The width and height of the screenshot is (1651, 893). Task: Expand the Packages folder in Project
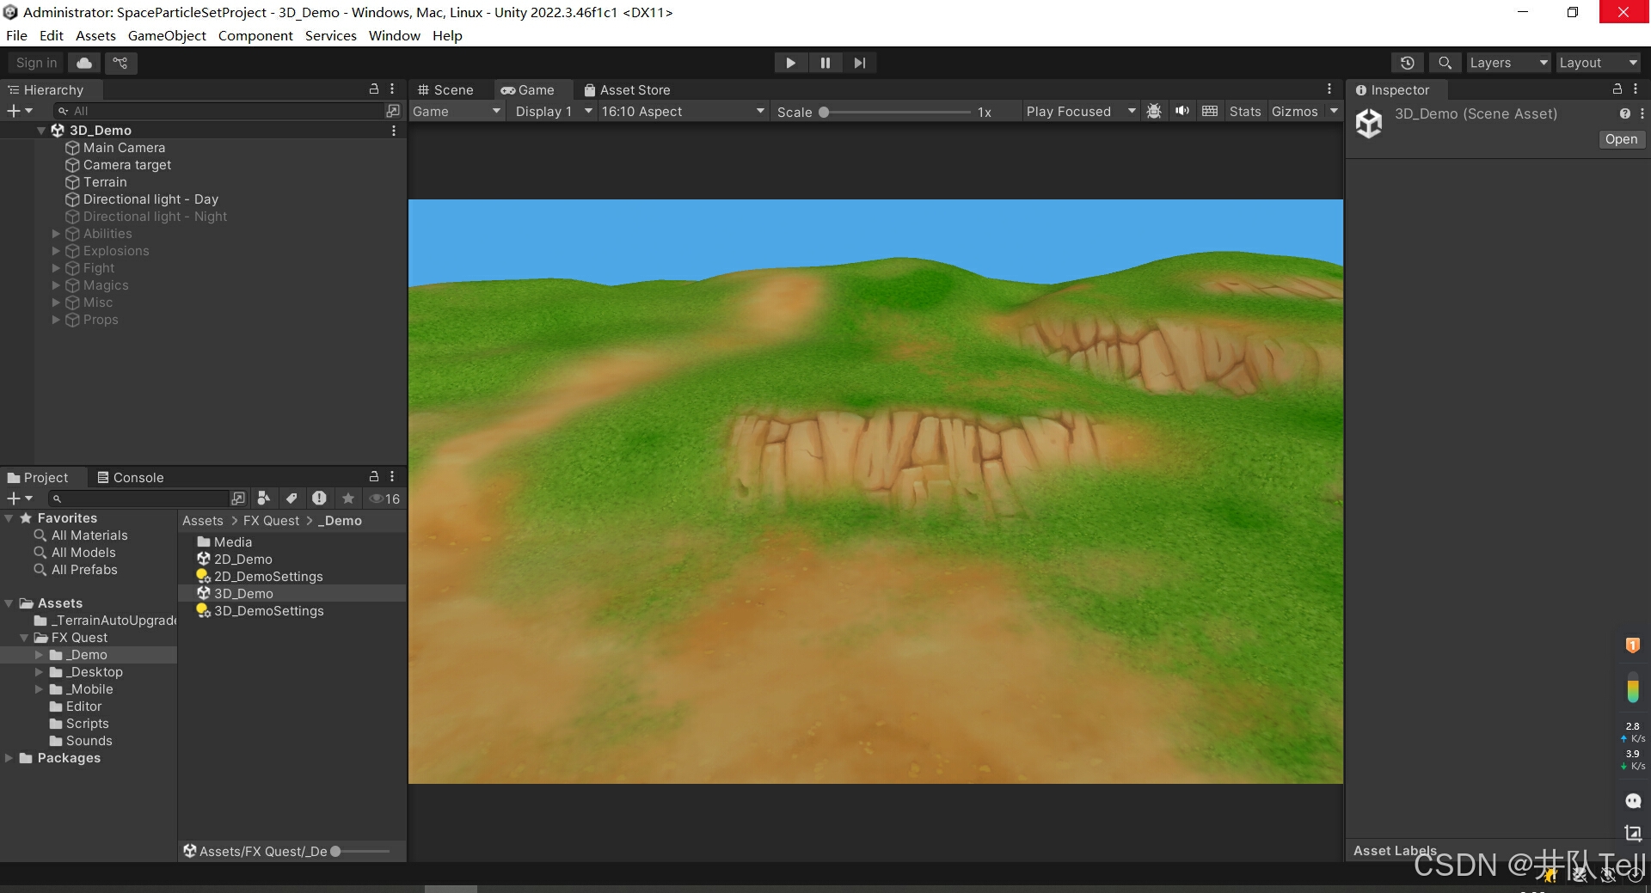click(9, 758)
